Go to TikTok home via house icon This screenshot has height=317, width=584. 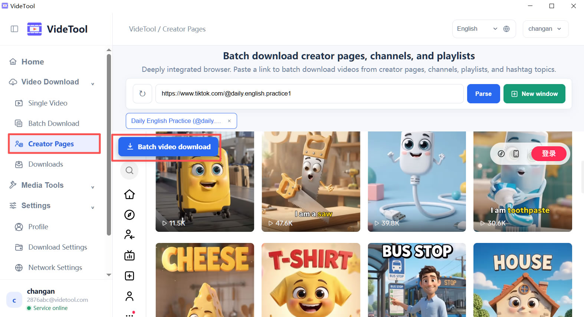tap(129, 194)
